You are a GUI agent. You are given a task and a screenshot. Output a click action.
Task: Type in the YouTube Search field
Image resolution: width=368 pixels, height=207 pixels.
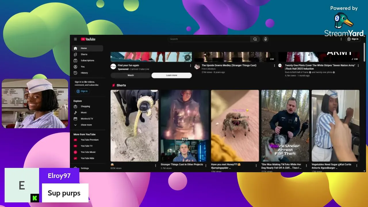[x=209, y=39]
